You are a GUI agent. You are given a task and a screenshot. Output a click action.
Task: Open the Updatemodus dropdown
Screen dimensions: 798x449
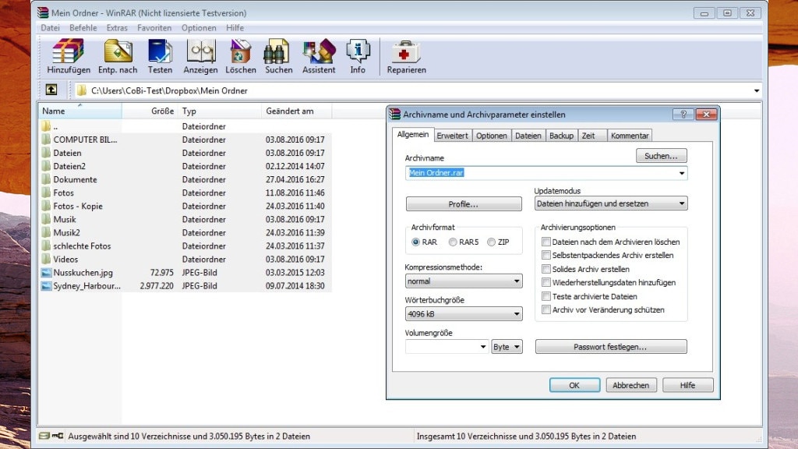click(683, 203)
